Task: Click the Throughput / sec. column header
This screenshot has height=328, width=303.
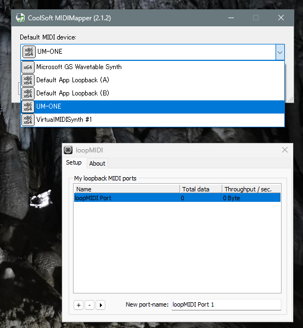Action: (x=251, y=189)
